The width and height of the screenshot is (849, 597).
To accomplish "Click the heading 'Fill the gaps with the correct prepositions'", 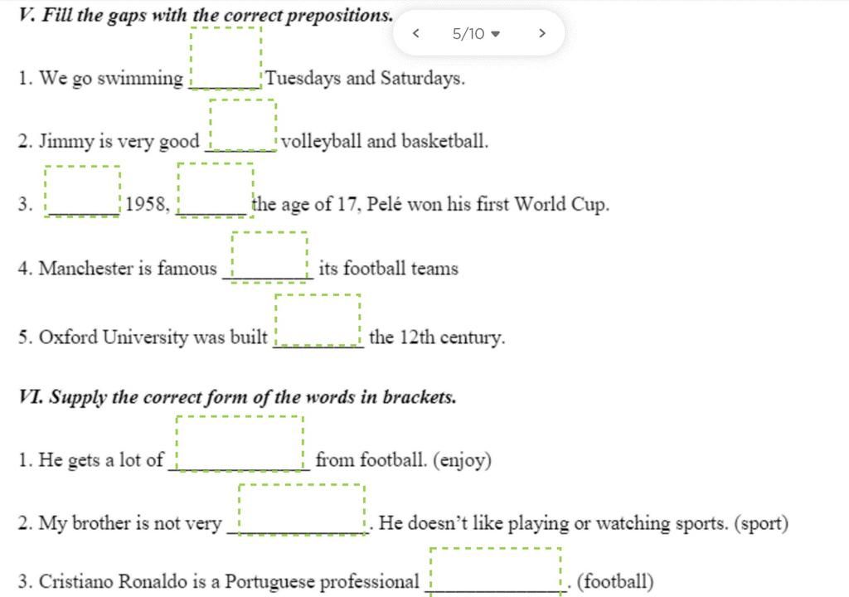I will pyautogui.click(x=218, y=15).
